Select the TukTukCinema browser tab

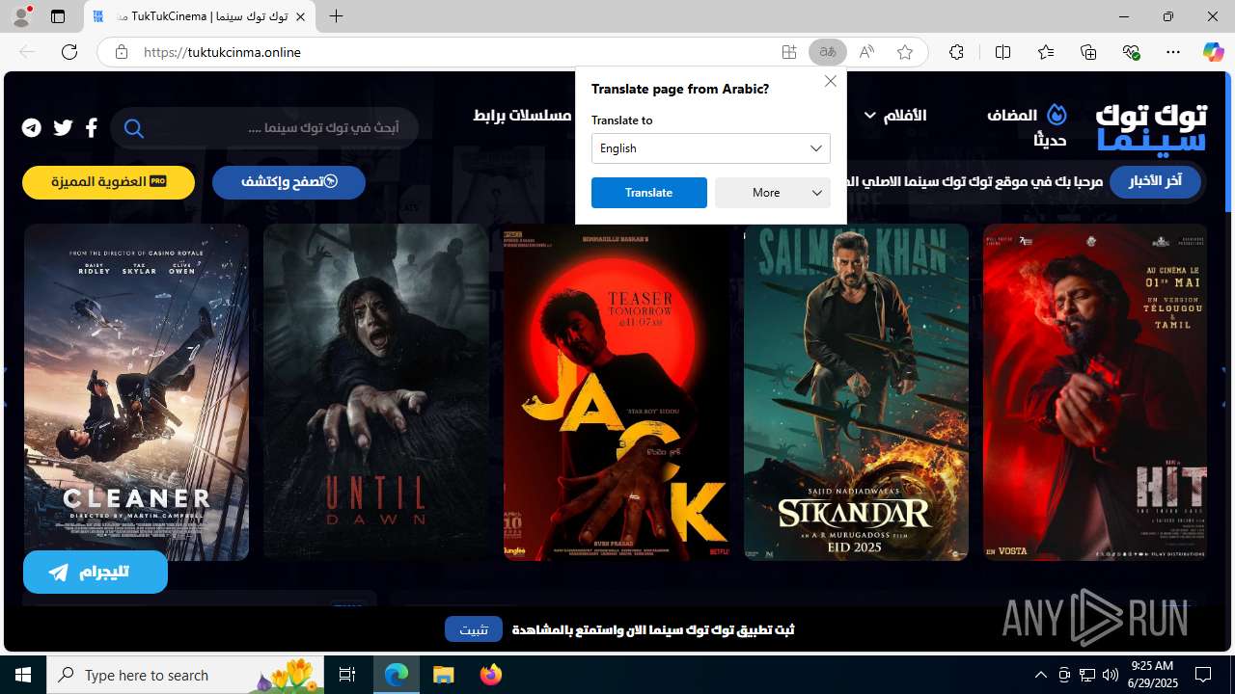pos(200,17)
